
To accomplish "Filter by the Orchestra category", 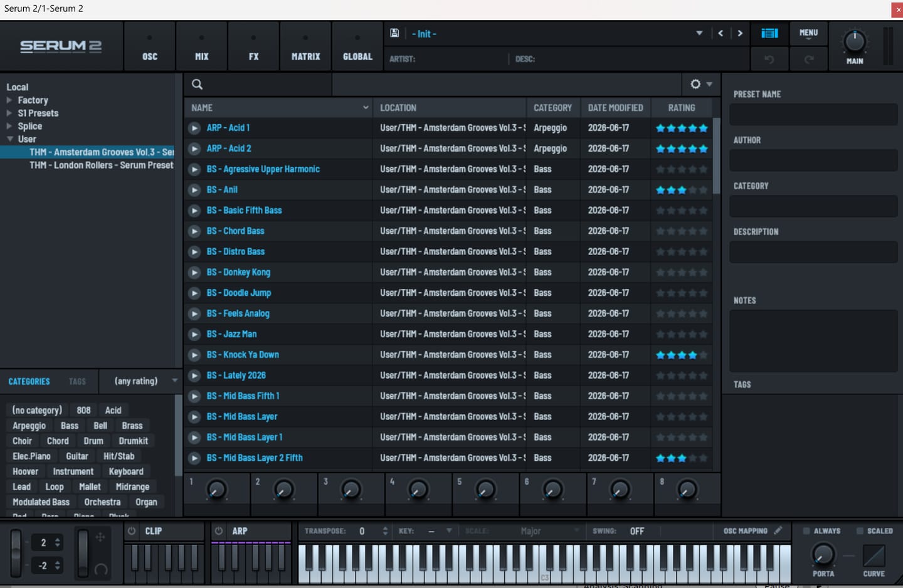I will (x=102, y=502).
